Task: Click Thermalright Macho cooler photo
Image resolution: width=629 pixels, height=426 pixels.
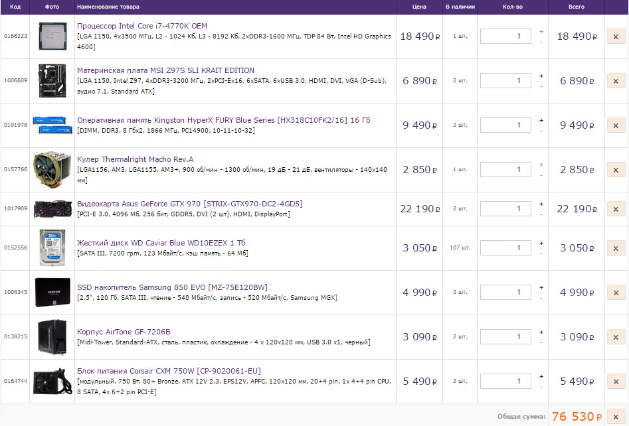Action: point(52,170)
